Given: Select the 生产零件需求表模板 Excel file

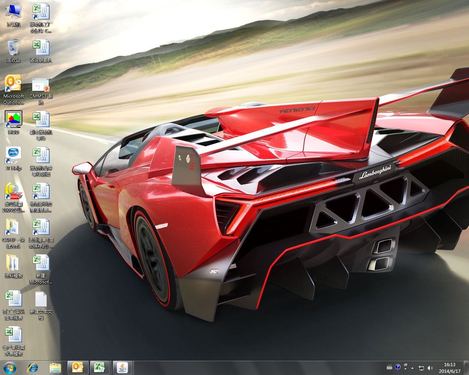Looking at the screenshot, I should [14, 341].
